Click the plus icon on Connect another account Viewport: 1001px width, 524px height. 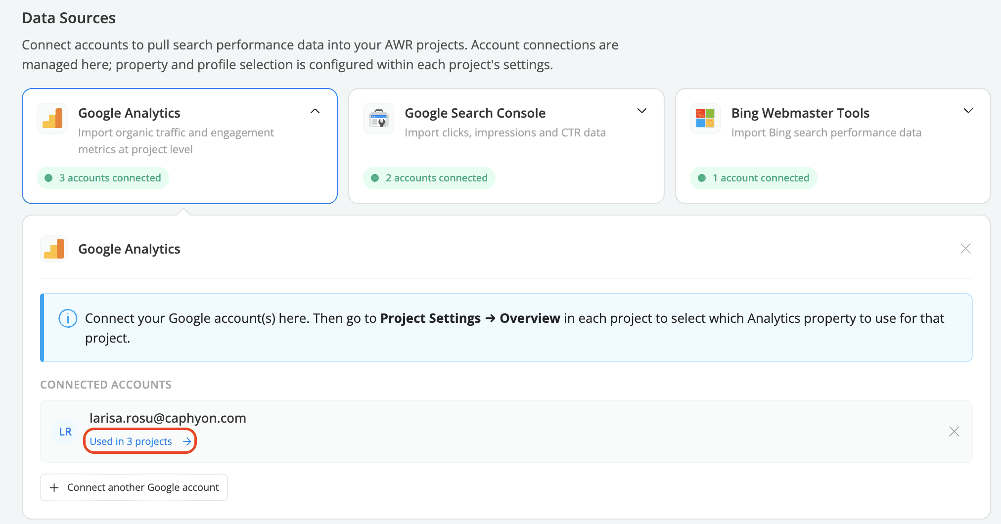coord(54,487)
